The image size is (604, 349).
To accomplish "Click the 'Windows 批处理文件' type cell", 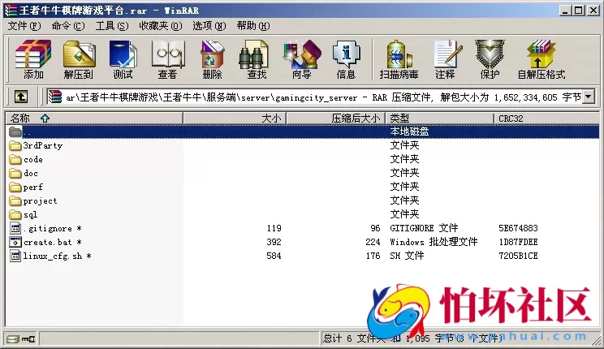I will pos(434,242).
